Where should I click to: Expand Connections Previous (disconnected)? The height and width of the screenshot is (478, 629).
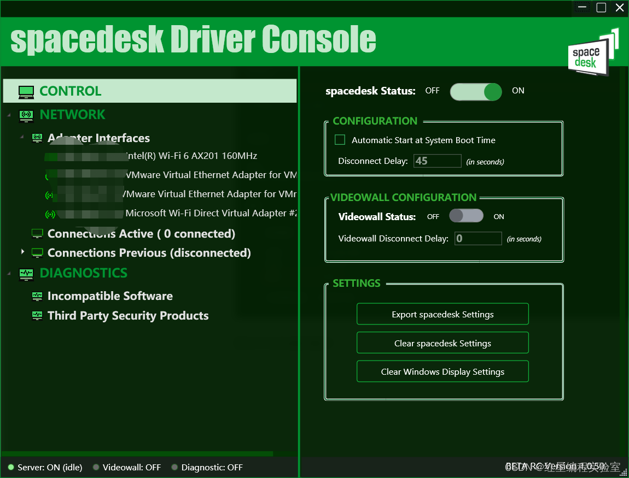(x=22, y=252)
